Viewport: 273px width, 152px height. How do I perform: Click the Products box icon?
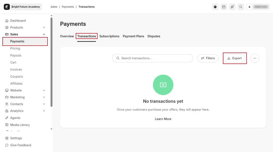[x=7, y=27]
